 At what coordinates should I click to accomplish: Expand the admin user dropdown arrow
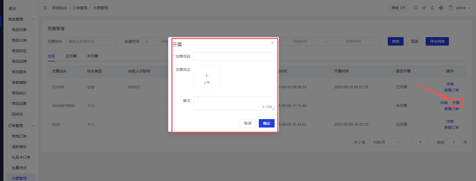[469, 8]
